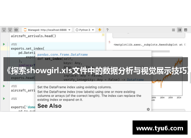The height and width of the screenshot is (138, 191).
Task: Toggle the eye preview icon
Action: [16, 30]
